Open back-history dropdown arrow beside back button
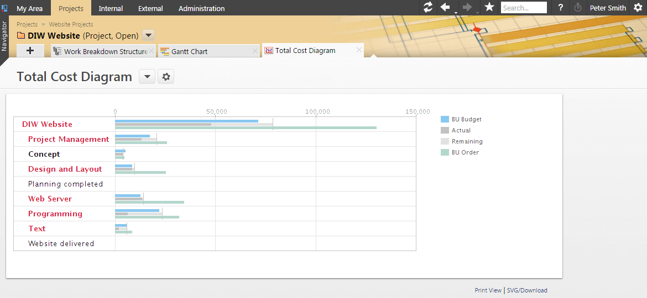 pyautogui.click(x=456, y=13)
